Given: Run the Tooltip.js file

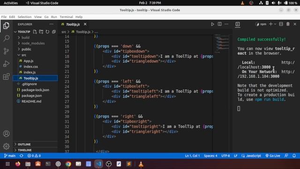Looking at the screenshot, I should click(212, 24).
